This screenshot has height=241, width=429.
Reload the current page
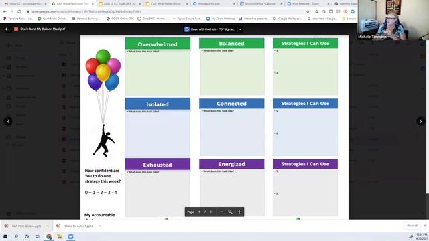[x=19, y=12]
